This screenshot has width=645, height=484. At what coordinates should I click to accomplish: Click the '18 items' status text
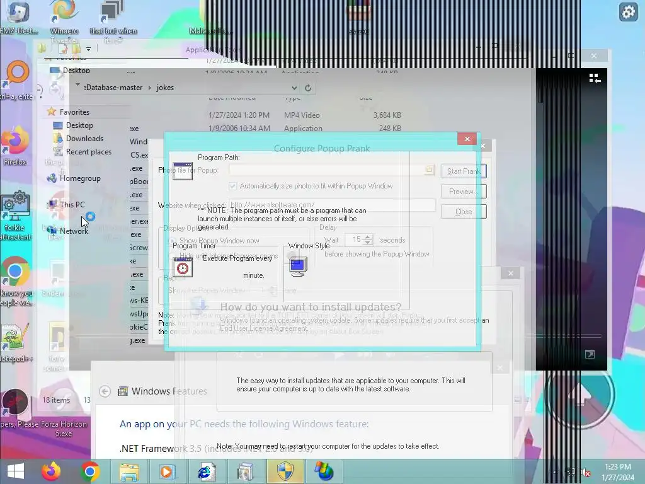[56, 400]
